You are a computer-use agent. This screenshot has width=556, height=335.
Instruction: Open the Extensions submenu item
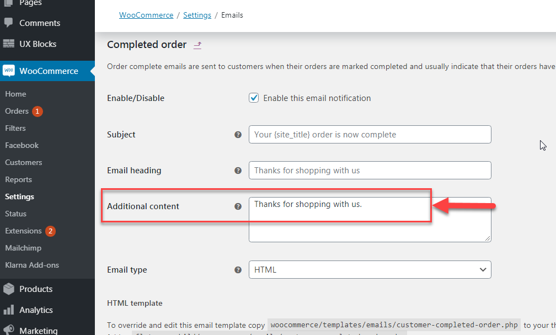pyautogui.click(x=23, y=231)
